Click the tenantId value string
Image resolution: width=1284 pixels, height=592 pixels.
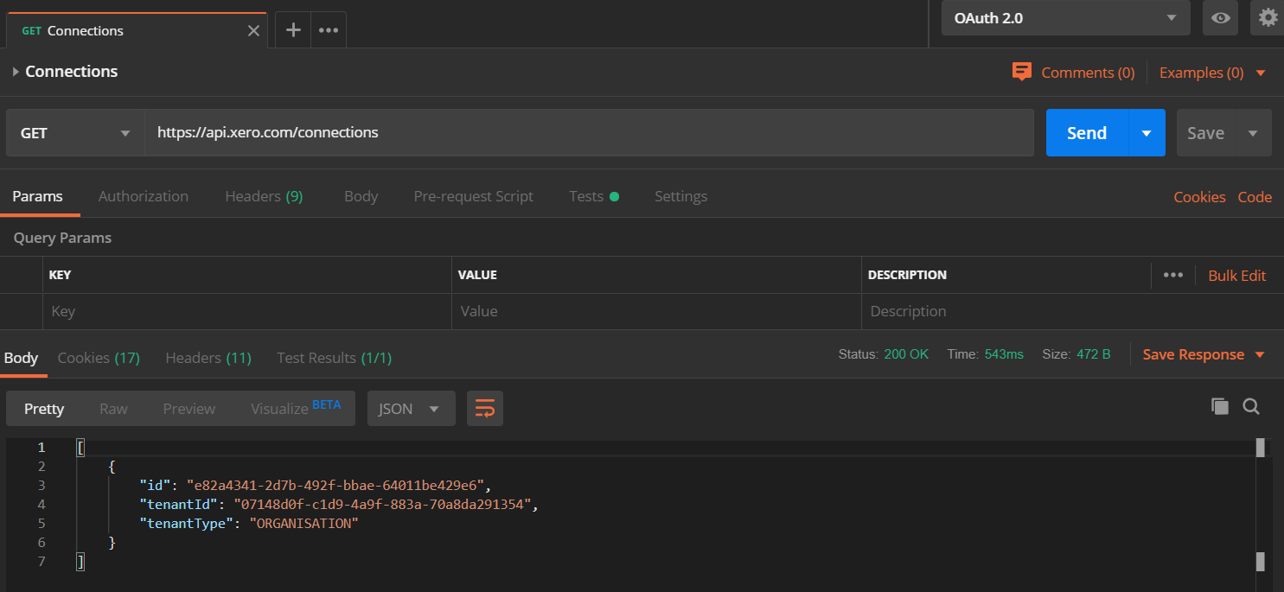pos(382,505)
